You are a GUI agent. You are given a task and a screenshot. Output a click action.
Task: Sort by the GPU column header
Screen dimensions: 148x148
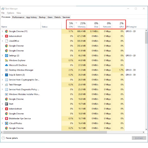point(118,25)
